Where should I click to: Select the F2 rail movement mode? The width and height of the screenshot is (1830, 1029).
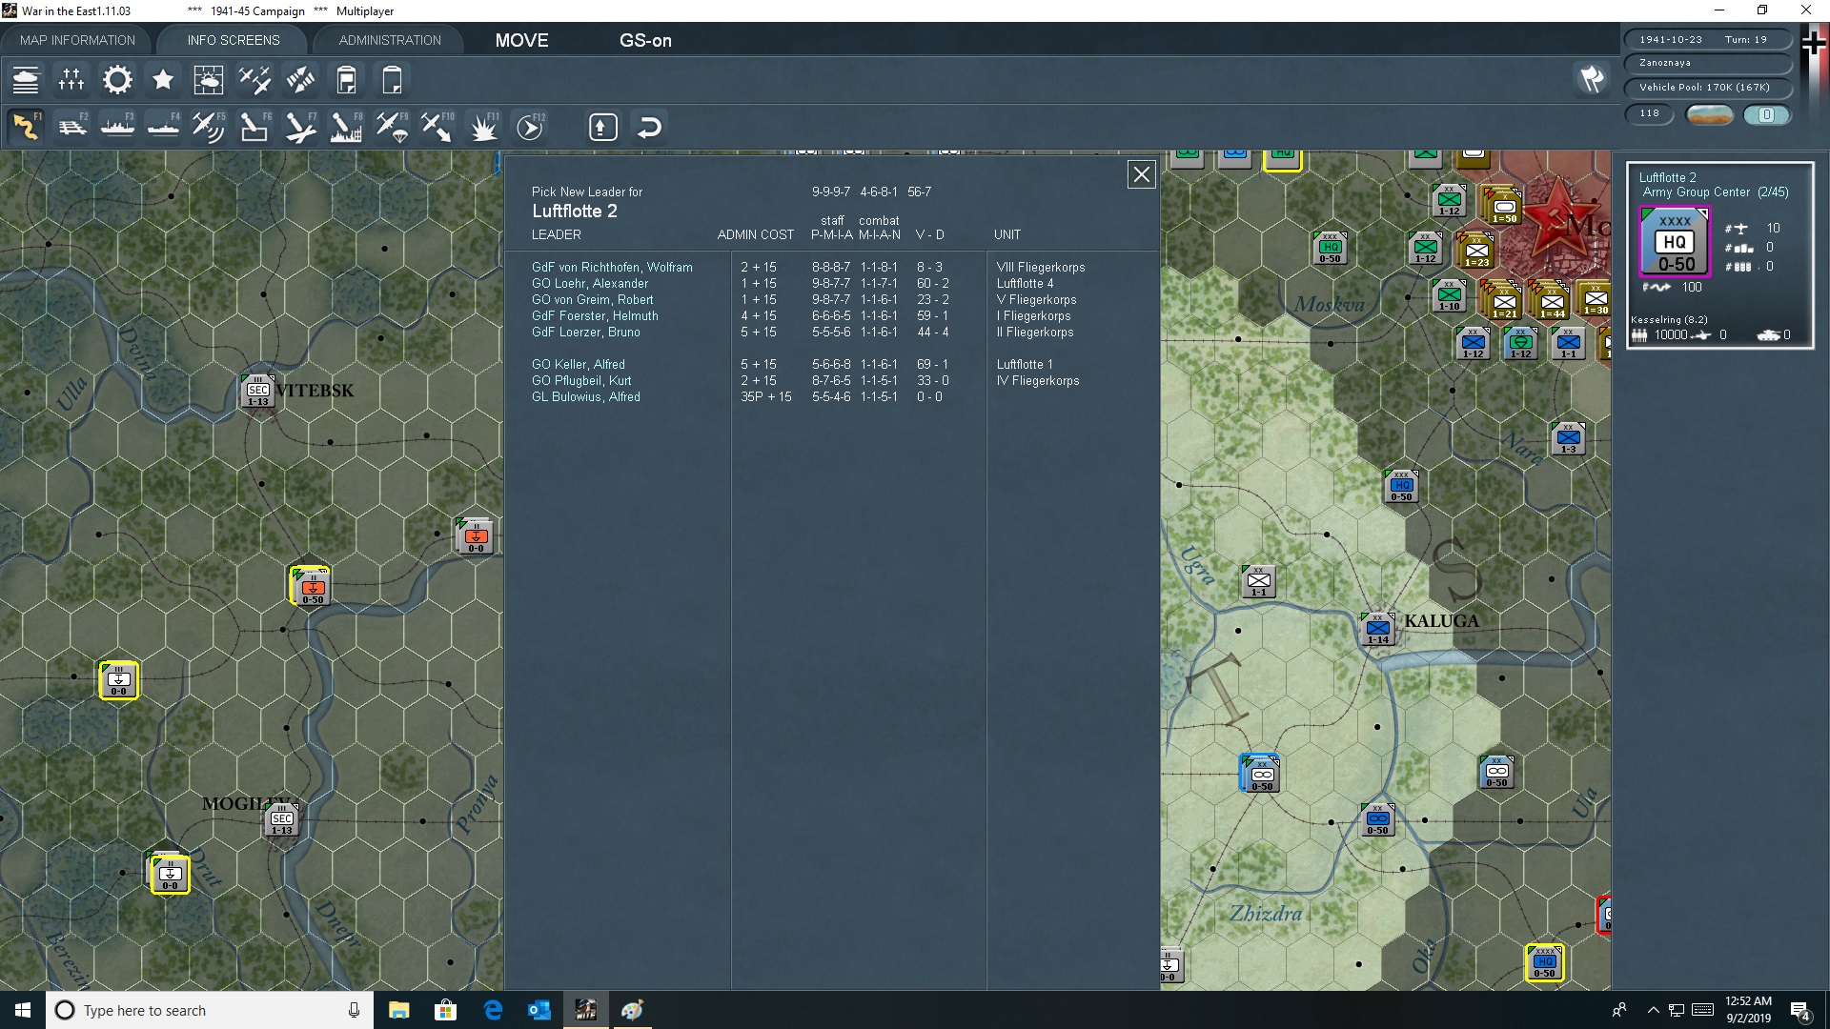72,127
